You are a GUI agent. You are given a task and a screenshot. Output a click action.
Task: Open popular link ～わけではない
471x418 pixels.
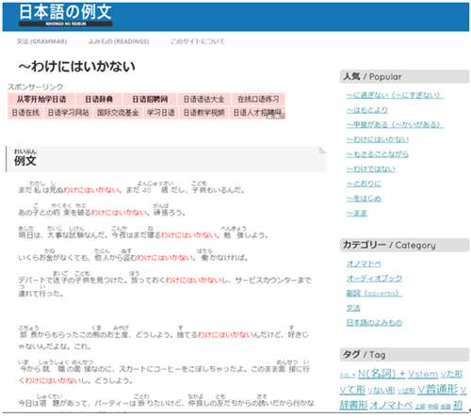371,169
